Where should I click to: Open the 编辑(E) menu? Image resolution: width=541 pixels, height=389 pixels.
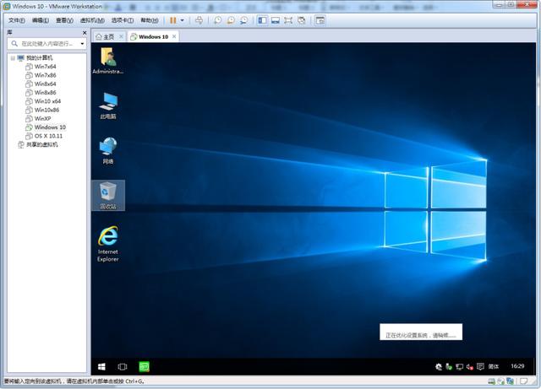[x=41, y=20]
